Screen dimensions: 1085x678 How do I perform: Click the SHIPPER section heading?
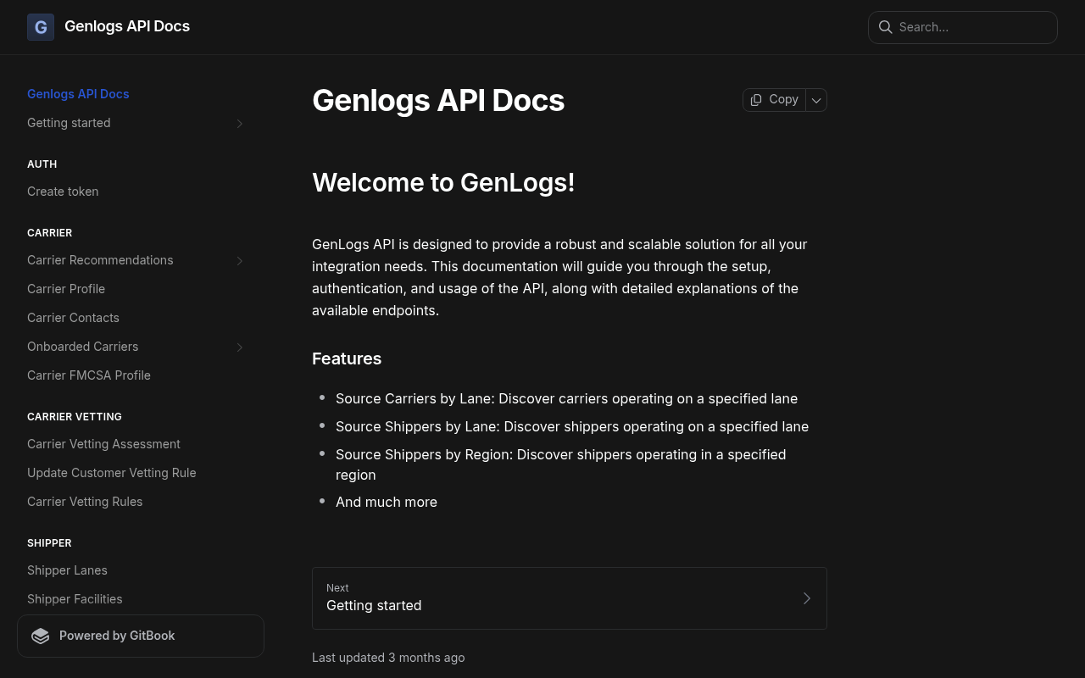click(49, 543)
